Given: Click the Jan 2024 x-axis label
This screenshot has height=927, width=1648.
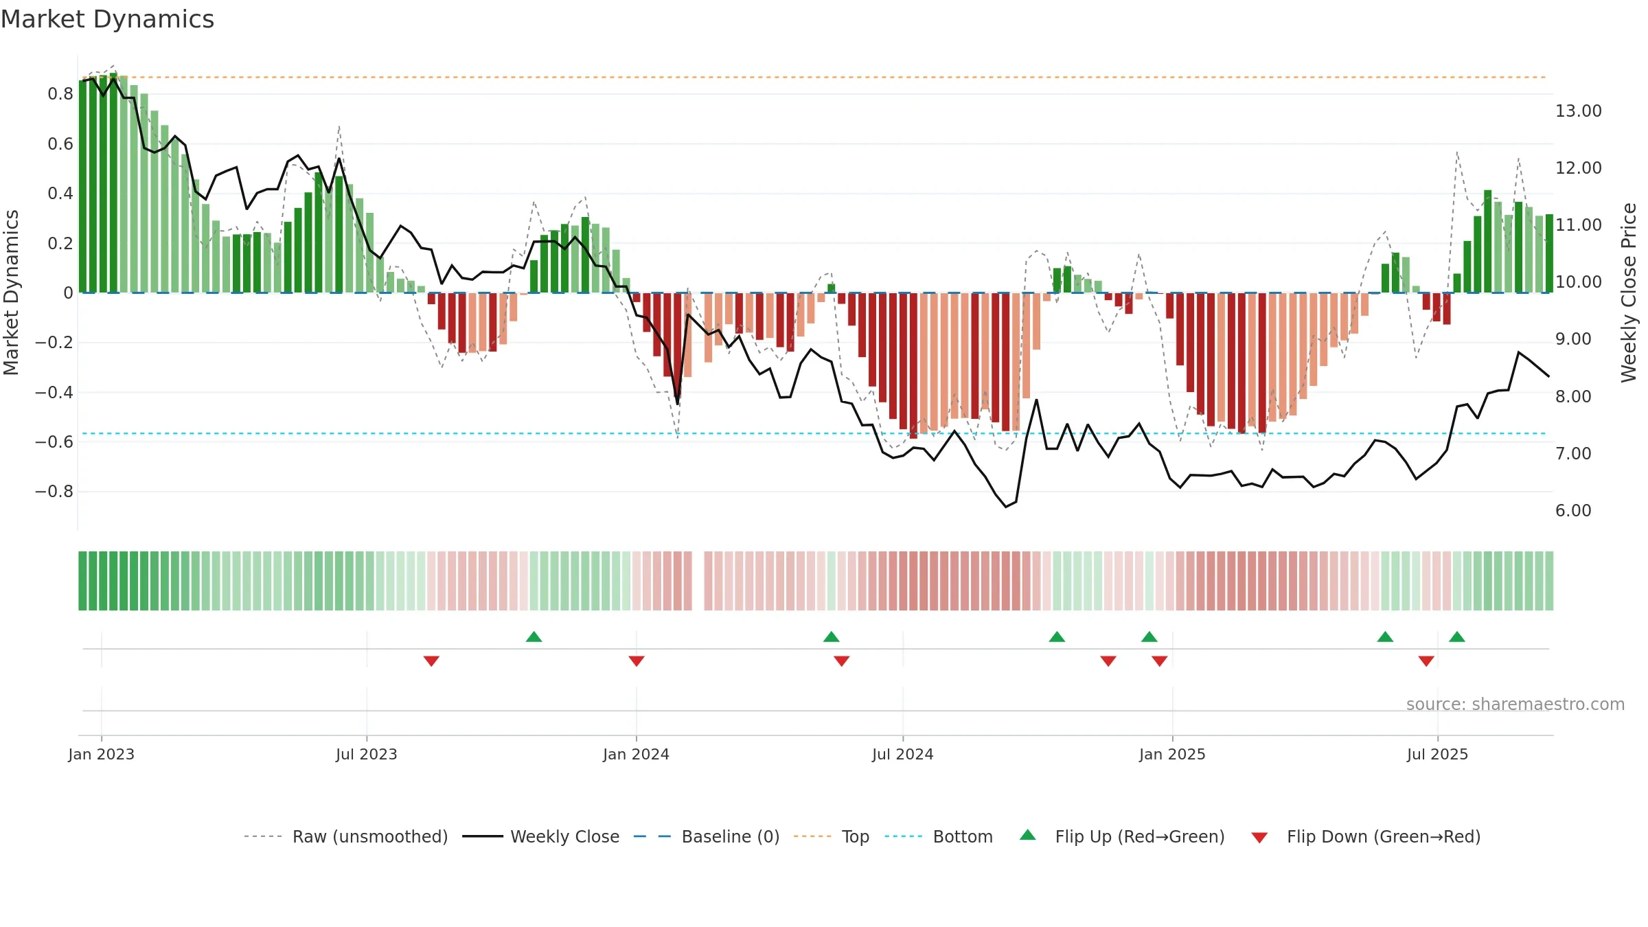Looking at the screenshot, I should pos(637,754).
